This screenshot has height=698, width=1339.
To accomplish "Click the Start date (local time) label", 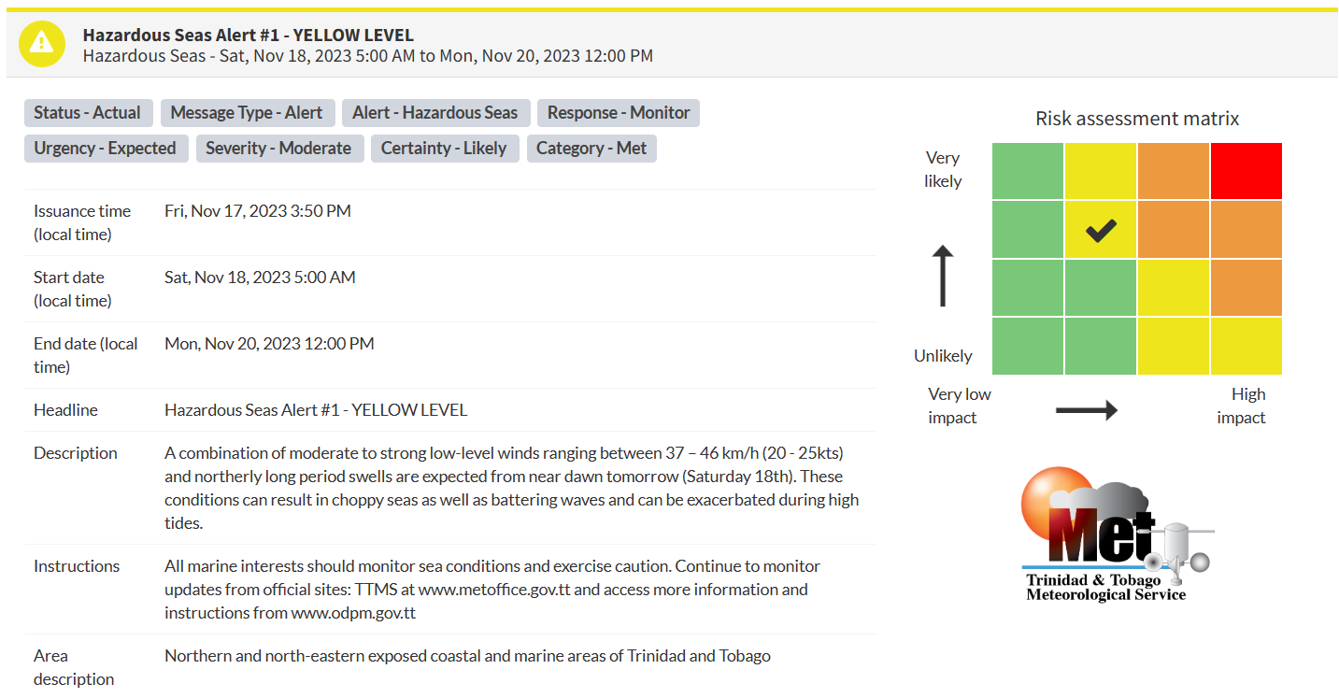I will coord(73,289).
